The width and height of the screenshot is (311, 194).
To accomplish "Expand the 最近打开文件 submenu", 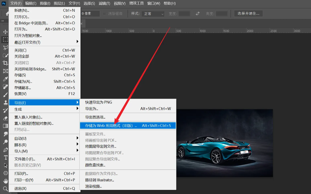I will tap(45, 42).
